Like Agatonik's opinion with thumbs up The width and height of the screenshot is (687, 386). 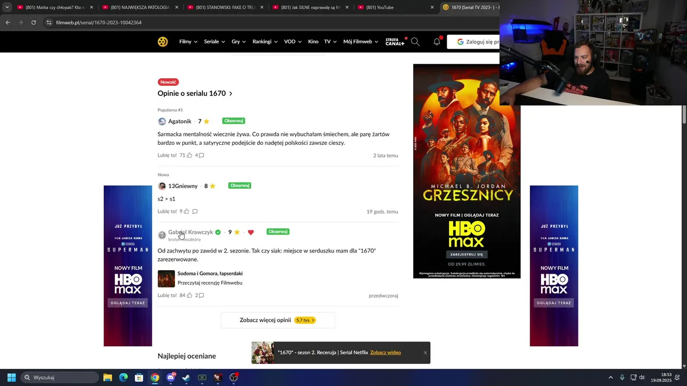click(x=189, y=155)
